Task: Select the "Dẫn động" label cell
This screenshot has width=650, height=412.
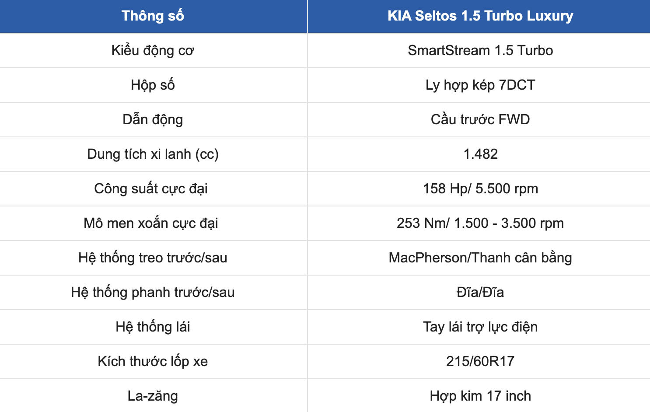Action: 153,120
